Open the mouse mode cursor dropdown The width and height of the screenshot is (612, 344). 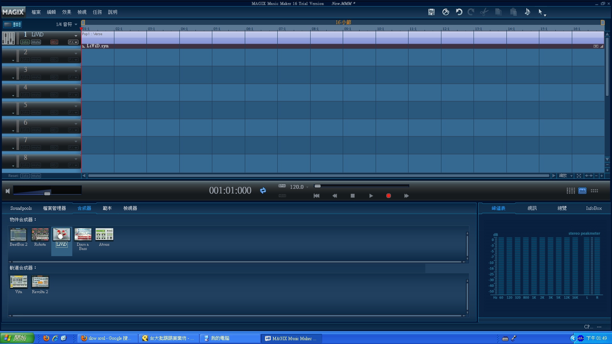click(542, 12)
